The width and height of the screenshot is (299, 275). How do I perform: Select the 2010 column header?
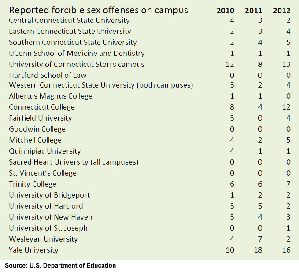(225, 11)
